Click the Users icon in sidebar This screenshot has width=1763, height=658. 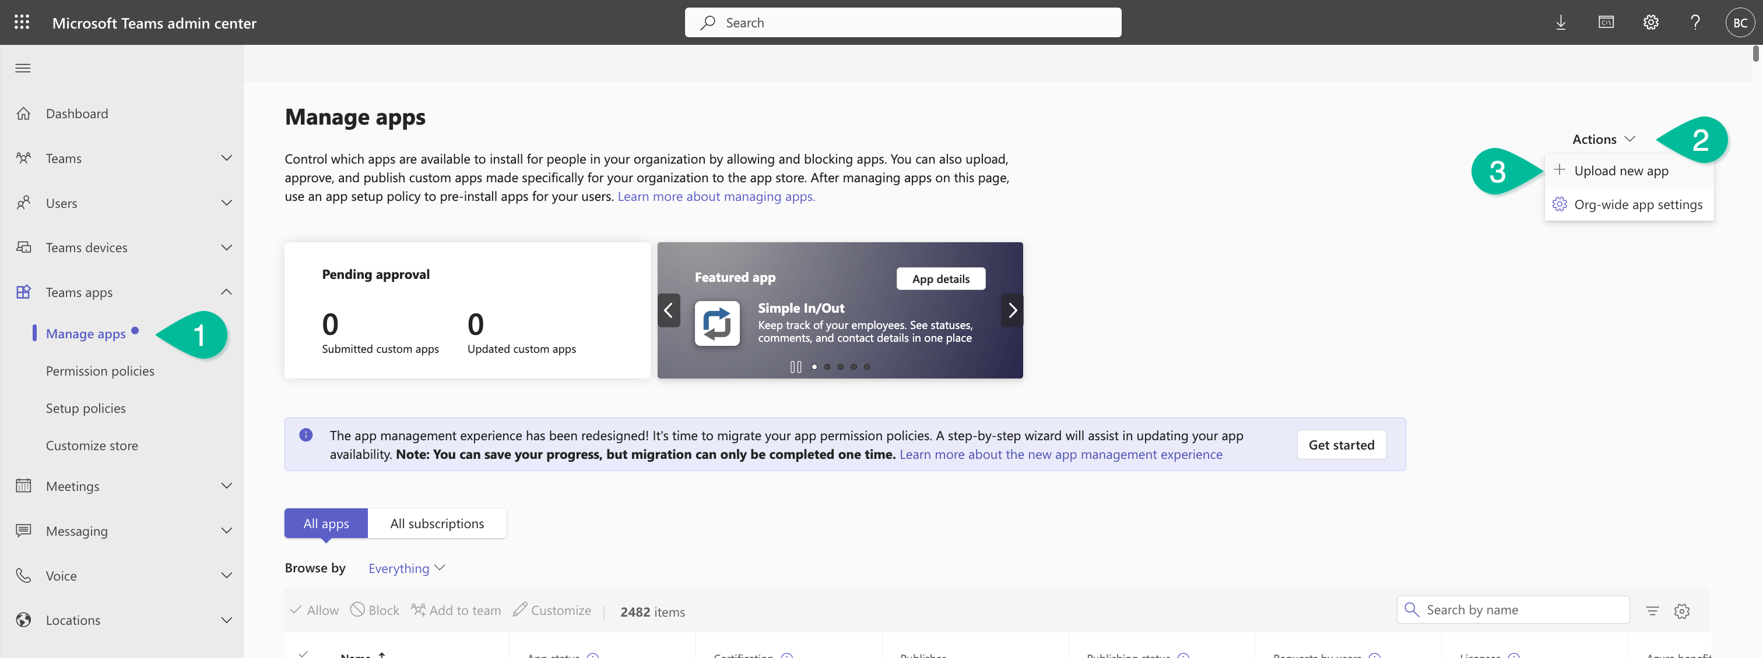[x=23, y=203]
